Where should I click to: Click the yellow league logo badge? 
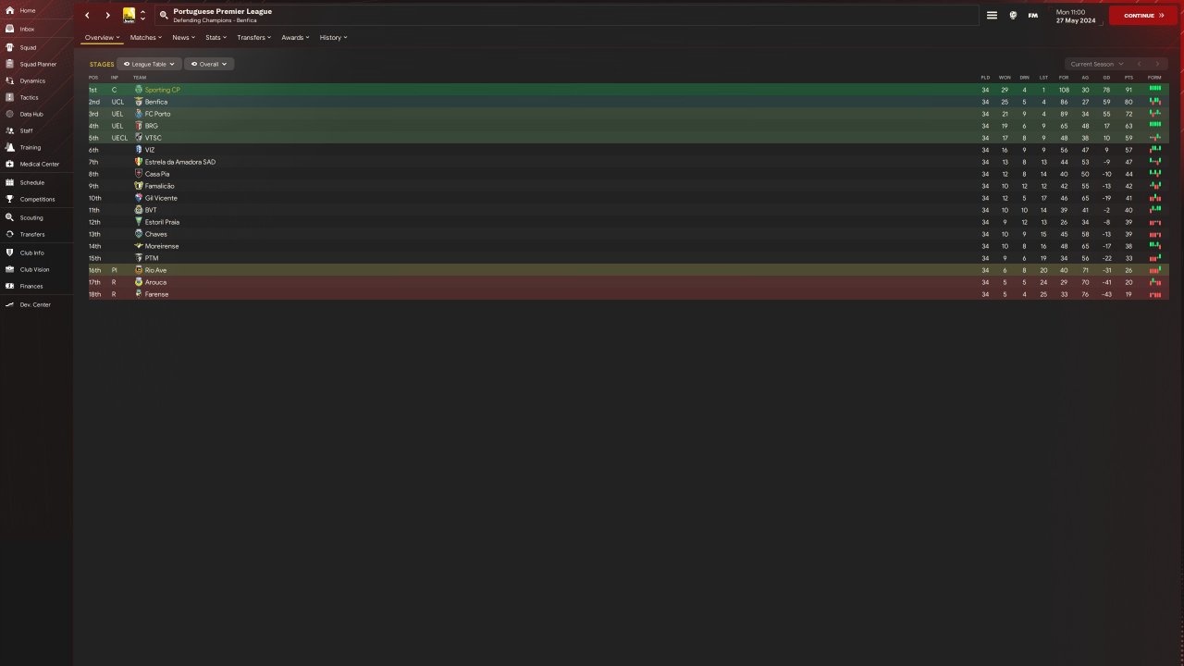[129, 15]
